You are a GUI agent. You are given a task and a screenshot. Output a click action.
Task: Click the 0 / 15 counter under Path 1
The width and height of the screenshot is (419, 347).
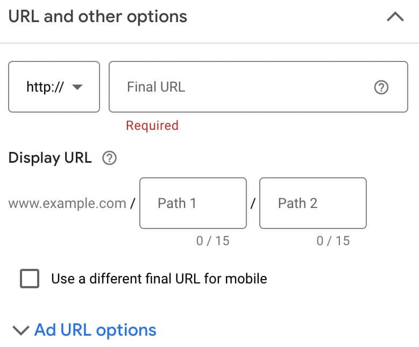(212, 240)
